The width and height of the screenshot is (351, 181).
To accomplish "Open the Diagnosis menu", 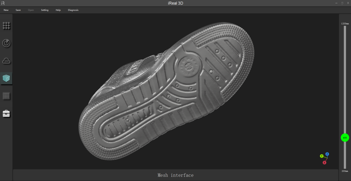I will tap(73, 10).
